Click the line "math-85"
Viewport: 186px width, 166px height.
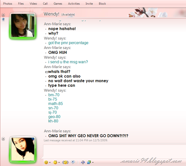(55, 104)
